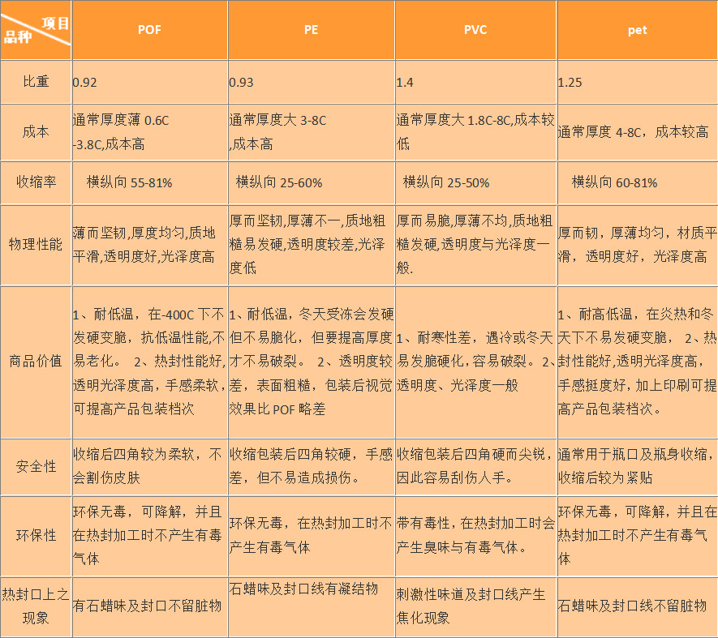The height and width of the screenshot is (638, 718).
Task: Select the 商品价值 row label
Action: coord(36,362)
